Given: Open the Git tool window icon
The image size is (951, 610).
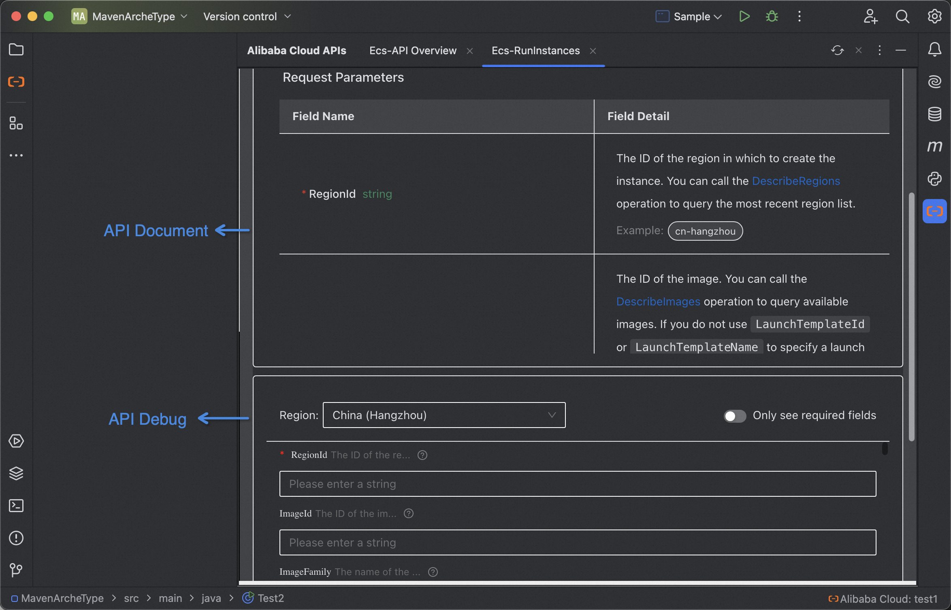Looking at the screenshot, I should click(16, 570).
